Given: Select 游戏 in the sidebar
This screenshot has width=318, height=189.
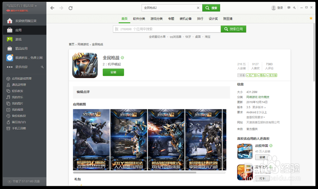Looking at the screenshot, I should [24, 39].
